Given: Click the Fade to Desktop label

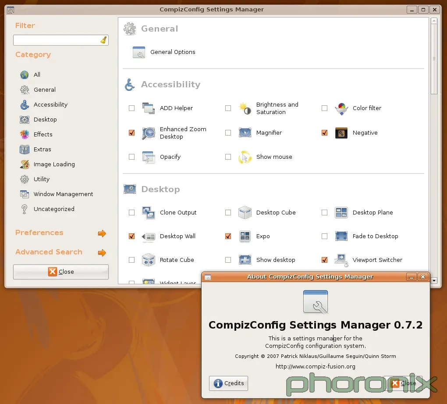Looking at the screenshot, I should pyautogui.click(x=375, y=236).
